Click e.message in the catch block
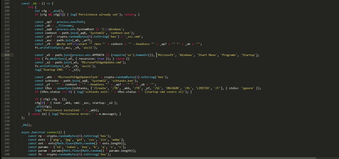The image size is (339, 159). pyautogui.click(x=107, y=114)
